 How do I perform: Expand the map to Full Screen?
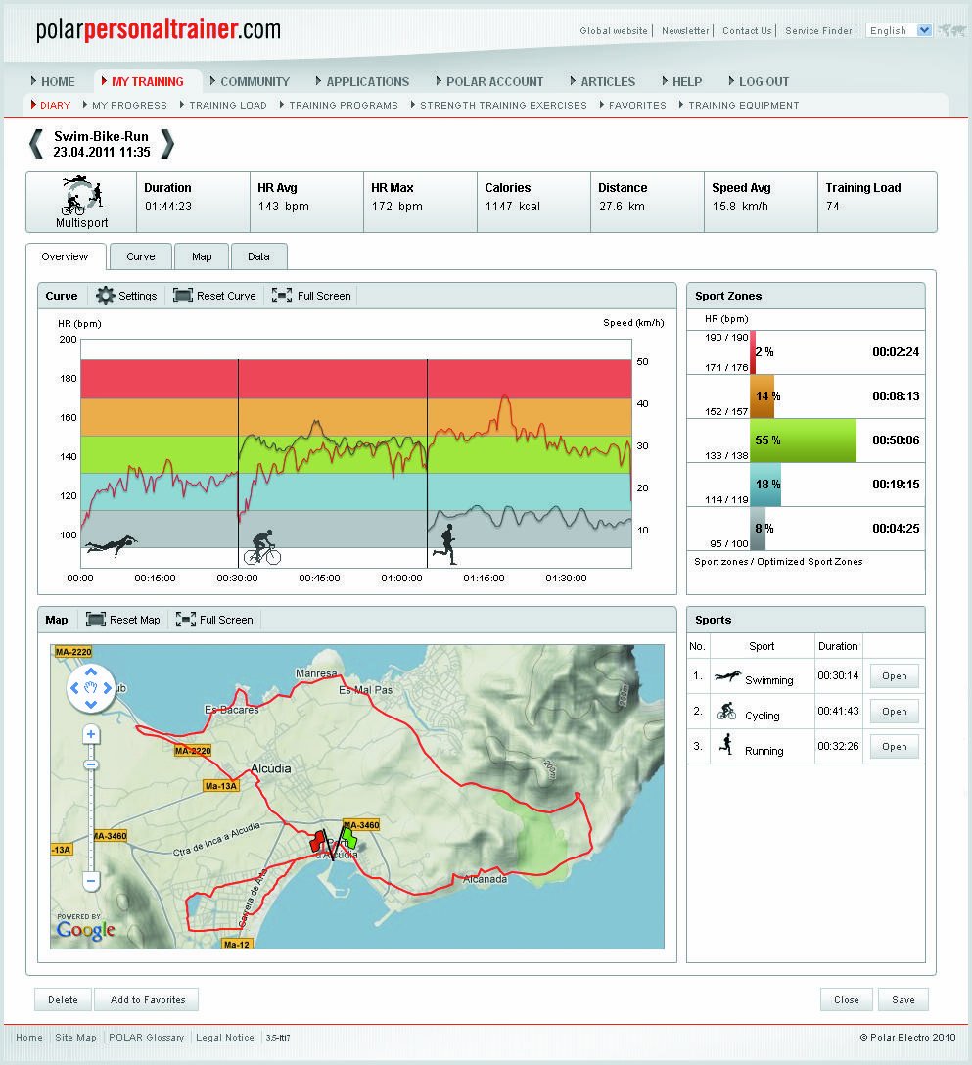pyautogui.click(x=186, y=620)
